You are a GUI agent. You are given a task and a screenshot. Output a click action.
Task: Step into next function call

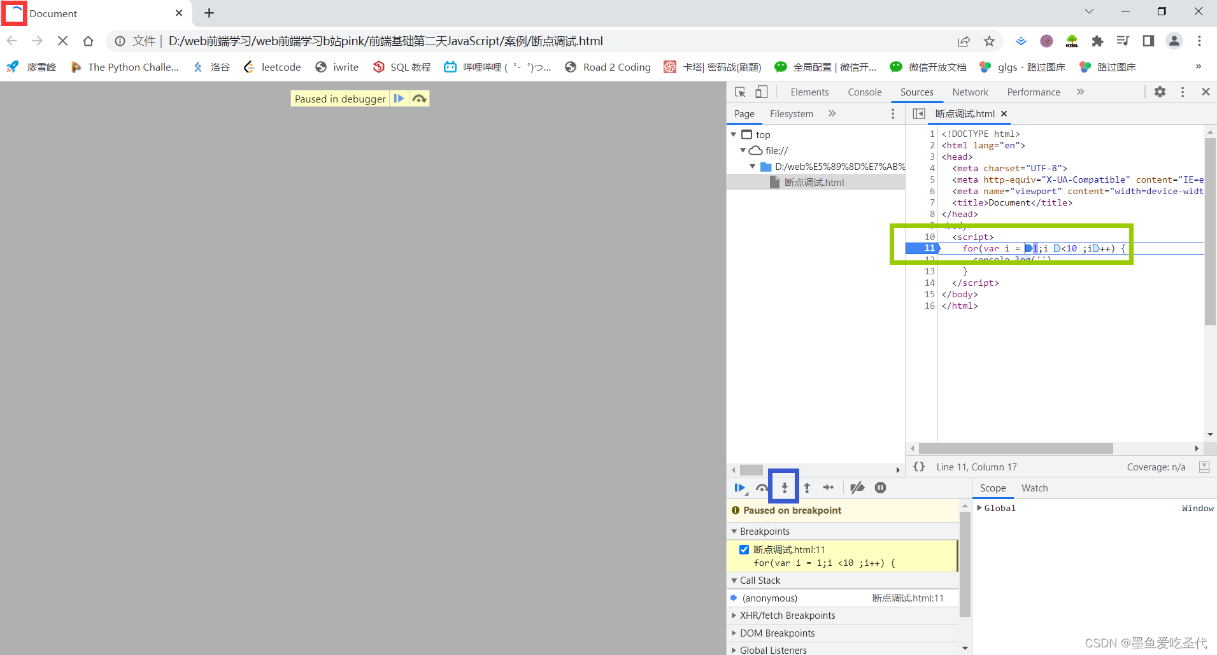(x=785, y=488)
